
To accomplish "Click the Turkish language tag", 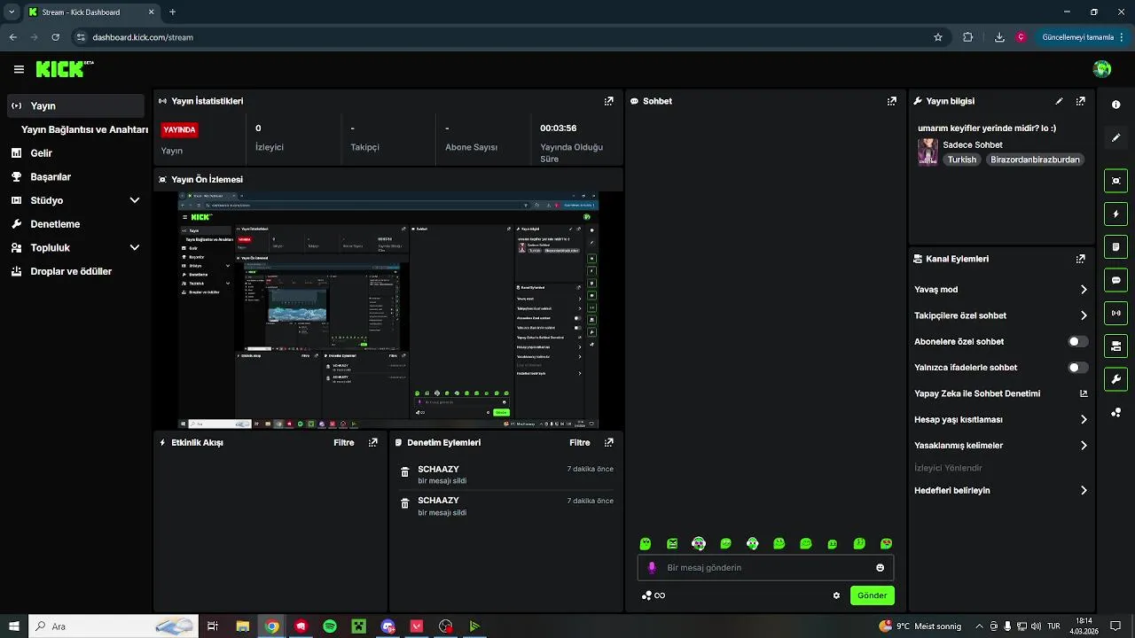I will pos(961,159).
